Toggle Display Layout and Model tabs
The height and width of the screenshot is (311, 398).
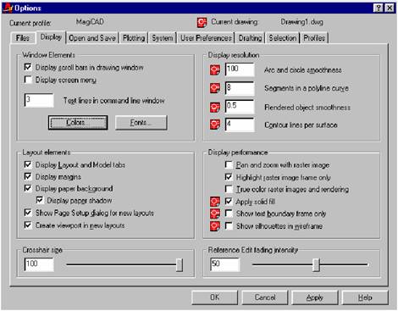tap(28, 164)
